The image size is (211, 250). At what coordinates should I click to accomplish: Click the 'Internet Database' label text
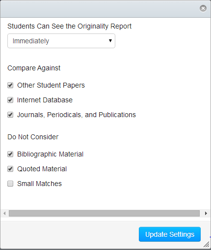click(x=45, y=100)
